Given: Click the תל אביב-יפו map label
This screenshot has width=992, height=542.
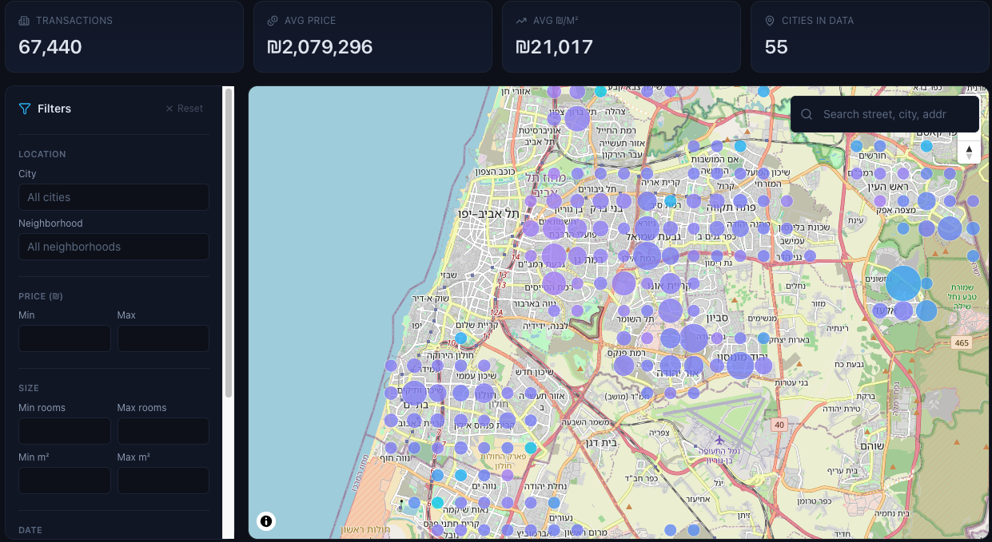Looking at the screenshot, I should tap(488, 213).
